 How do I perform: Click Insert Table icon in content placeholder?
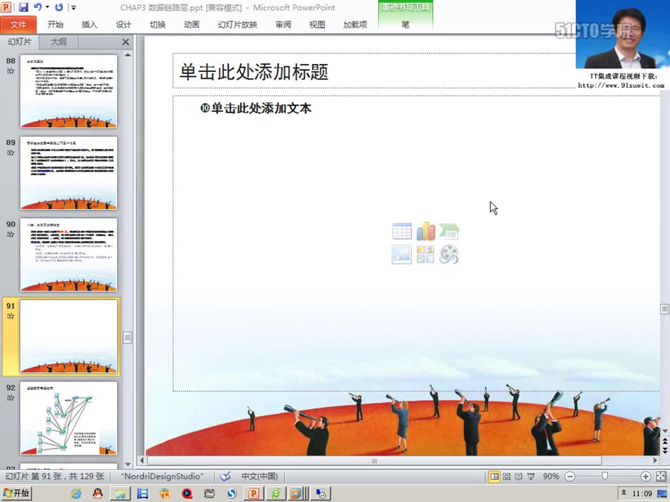(x=402, y=231)
